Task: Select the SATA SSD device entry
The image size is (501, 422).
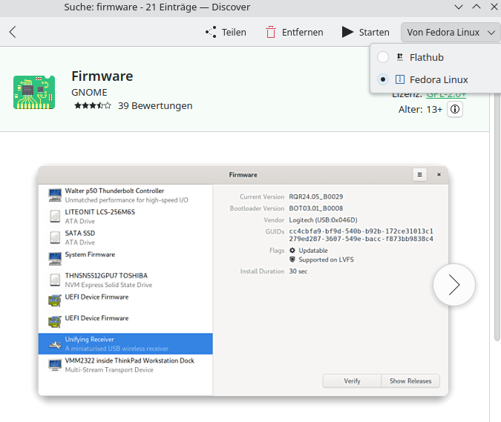Action: coord(82,237)
